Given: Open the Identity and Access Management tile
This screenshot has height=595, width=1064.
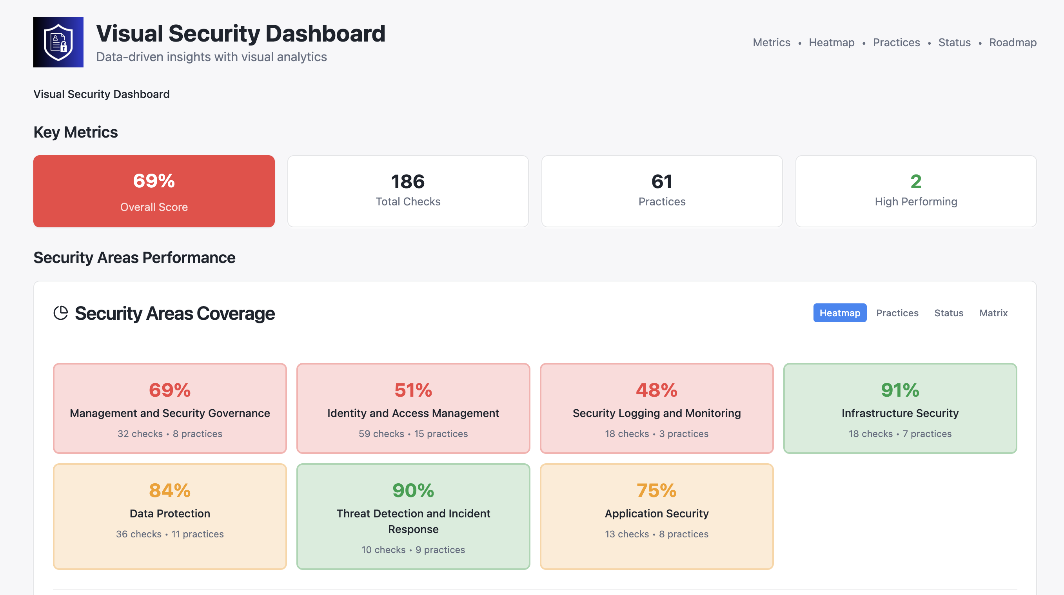Looking at the screenshot, I should click(x=413, y=408).
